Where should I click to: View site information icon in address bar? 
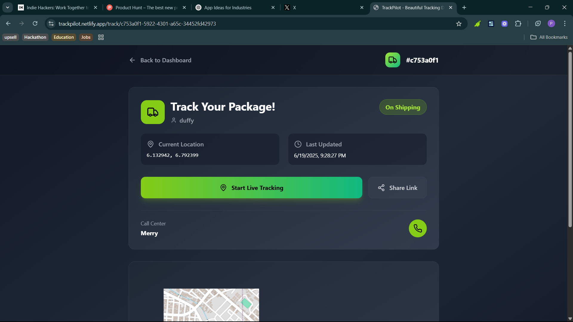click(51, 24)
